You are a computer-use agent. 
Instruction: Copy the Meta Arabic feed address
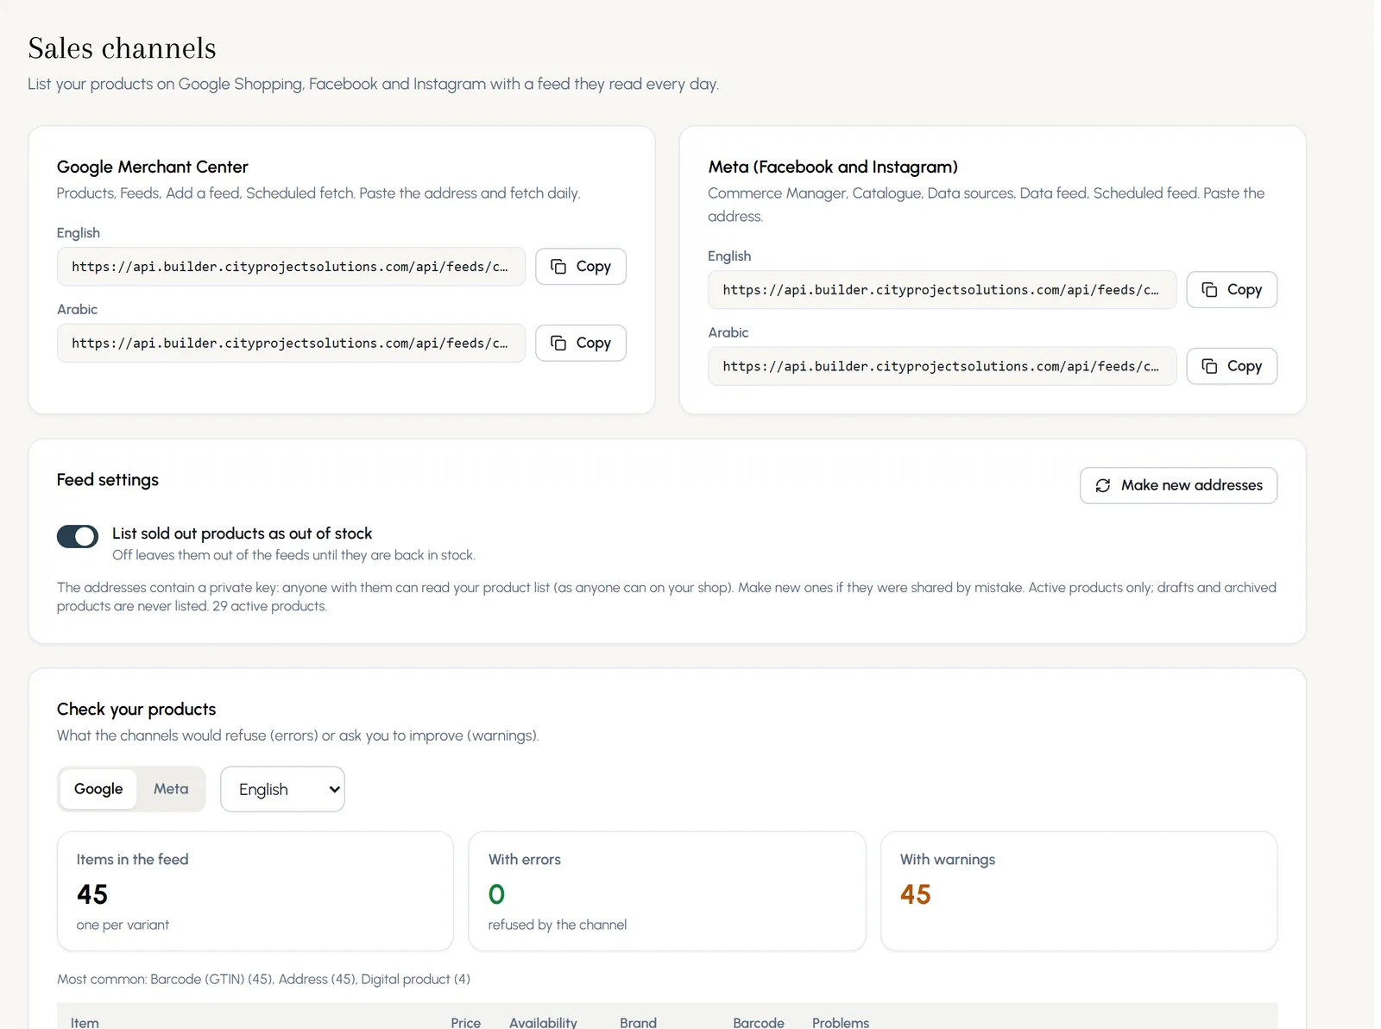click(1232, 366)
